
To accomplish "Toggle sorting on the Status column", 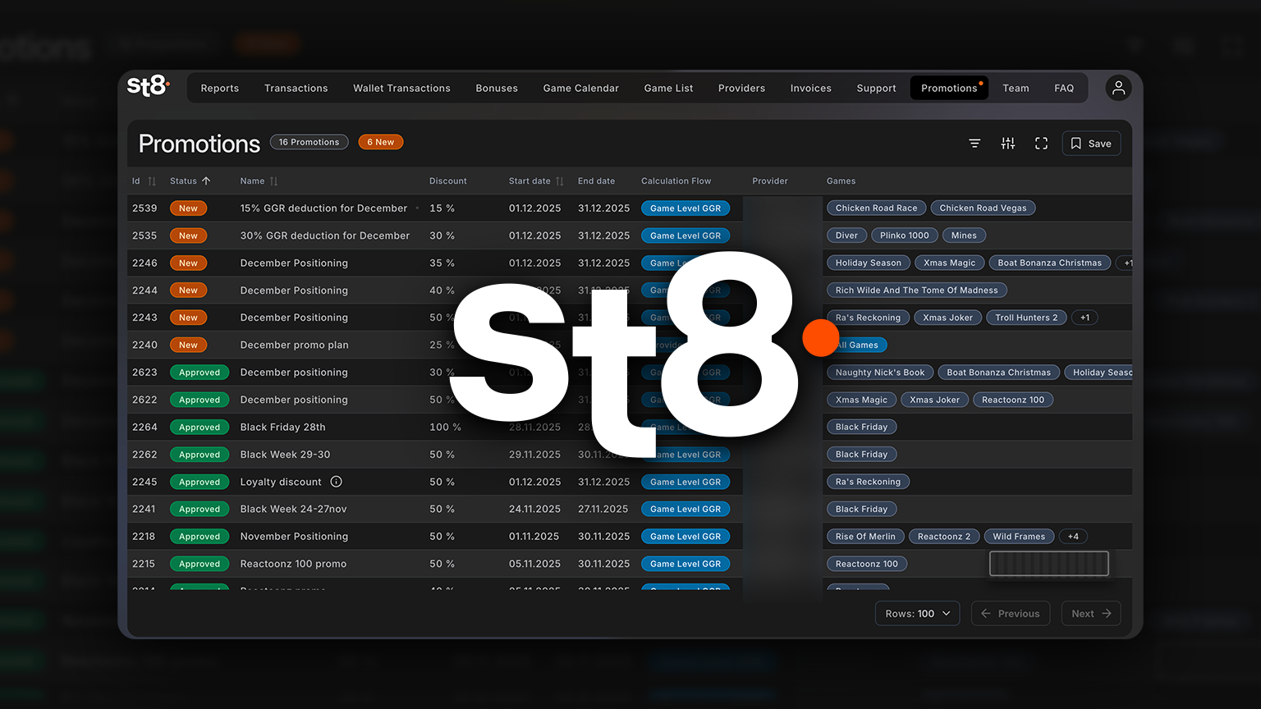I will pyautogui.click(x=205, y=181).
